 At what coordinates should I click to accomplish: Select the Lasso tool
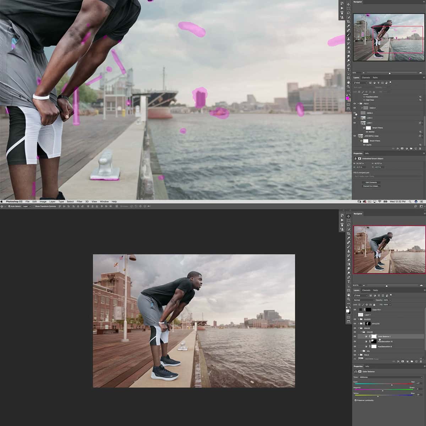click(349, 225)
